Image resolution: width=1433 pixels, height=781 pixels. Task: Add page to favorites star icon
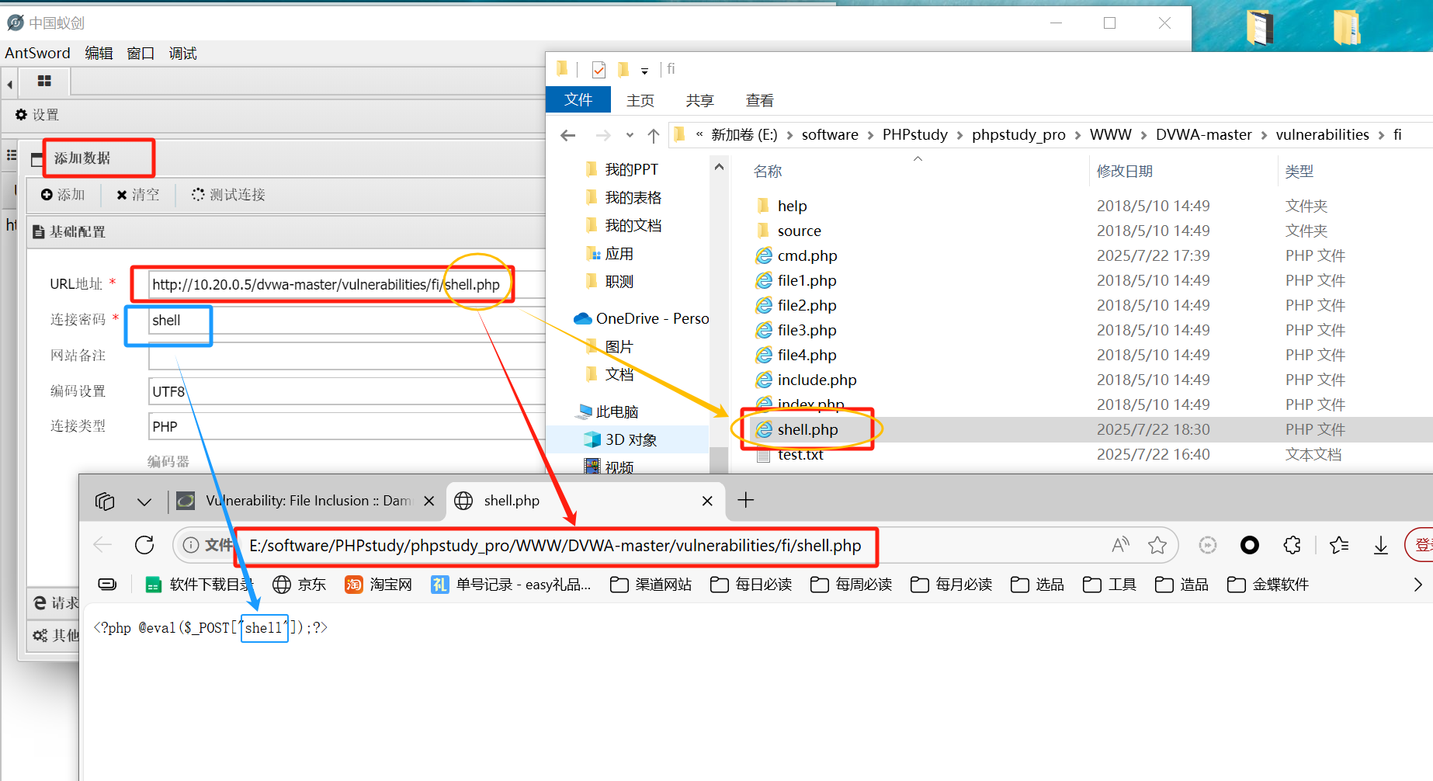tap(1157, 545)
